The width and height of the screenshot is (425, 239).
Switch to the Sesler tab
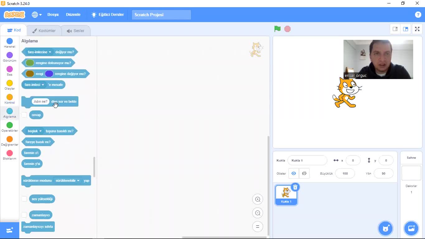(x=75, y=30)
